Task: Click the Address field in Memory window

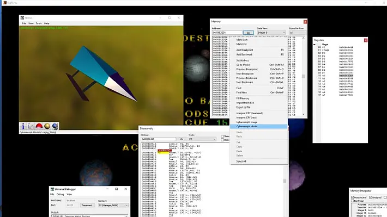Action: click(227, 33)
